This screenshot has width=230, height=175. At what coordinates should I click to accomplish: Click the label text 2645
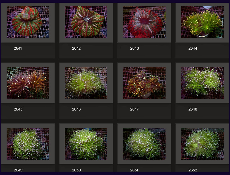coord(18,109)
